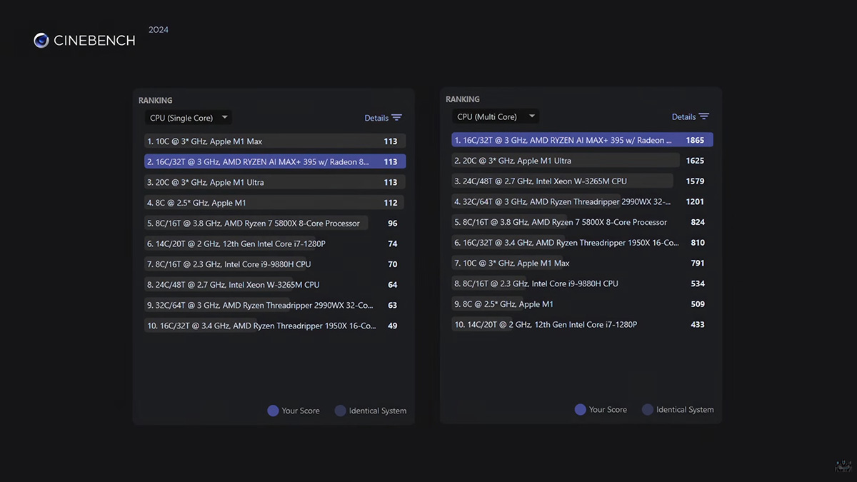Viewport: 857px width, 482px height.
Task: Select Apple M1 Max single core entry
Action: (x=275, y=141)
